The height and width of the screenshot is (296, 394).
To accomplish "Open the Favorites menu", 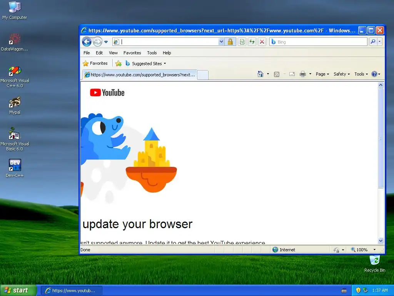I will coord(132,53).
